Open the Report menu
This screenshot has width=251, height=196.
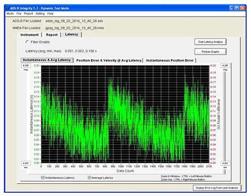[29, 14]
